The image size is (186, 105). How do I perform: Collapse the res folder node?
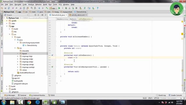15,48
